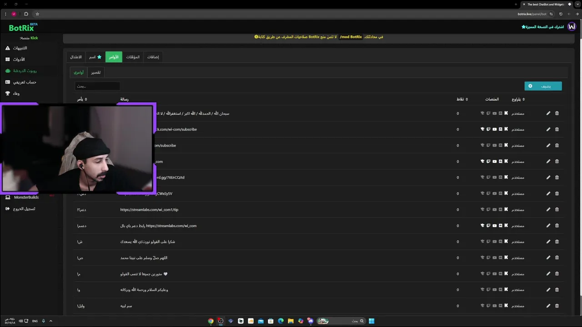Sort by the يأمر column
This screenshot has height=327, width=582.
pos(82,99)
